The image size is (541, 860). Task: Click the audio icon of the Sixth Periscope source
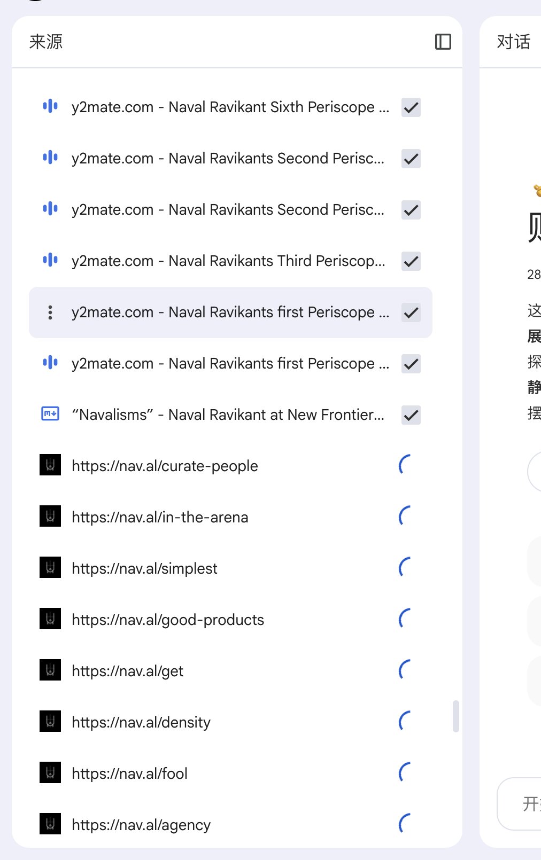(x=50, y=106)
